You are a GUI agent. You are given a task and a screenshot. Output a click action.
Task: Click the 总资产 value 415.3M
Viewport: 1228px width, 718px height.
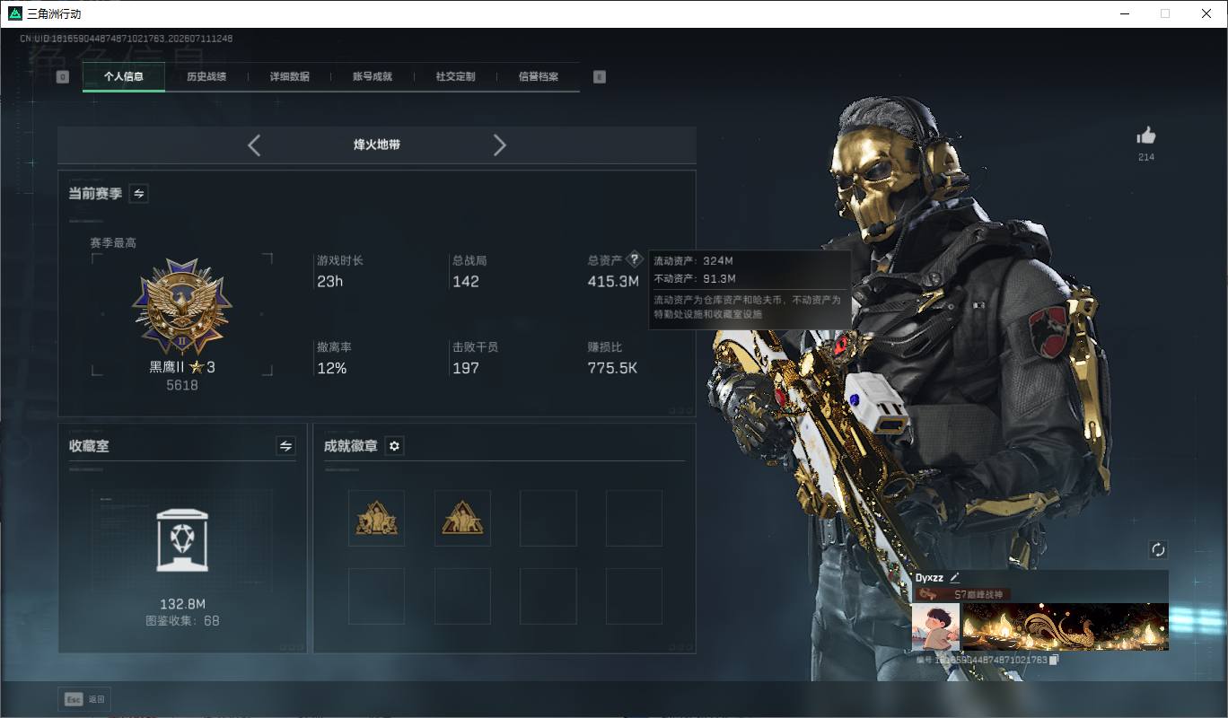tap(613, 282)
